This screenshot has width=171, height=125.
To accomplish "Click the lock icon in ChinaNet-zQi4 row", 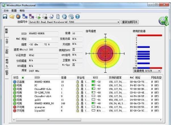I will [x=78, y=96].
